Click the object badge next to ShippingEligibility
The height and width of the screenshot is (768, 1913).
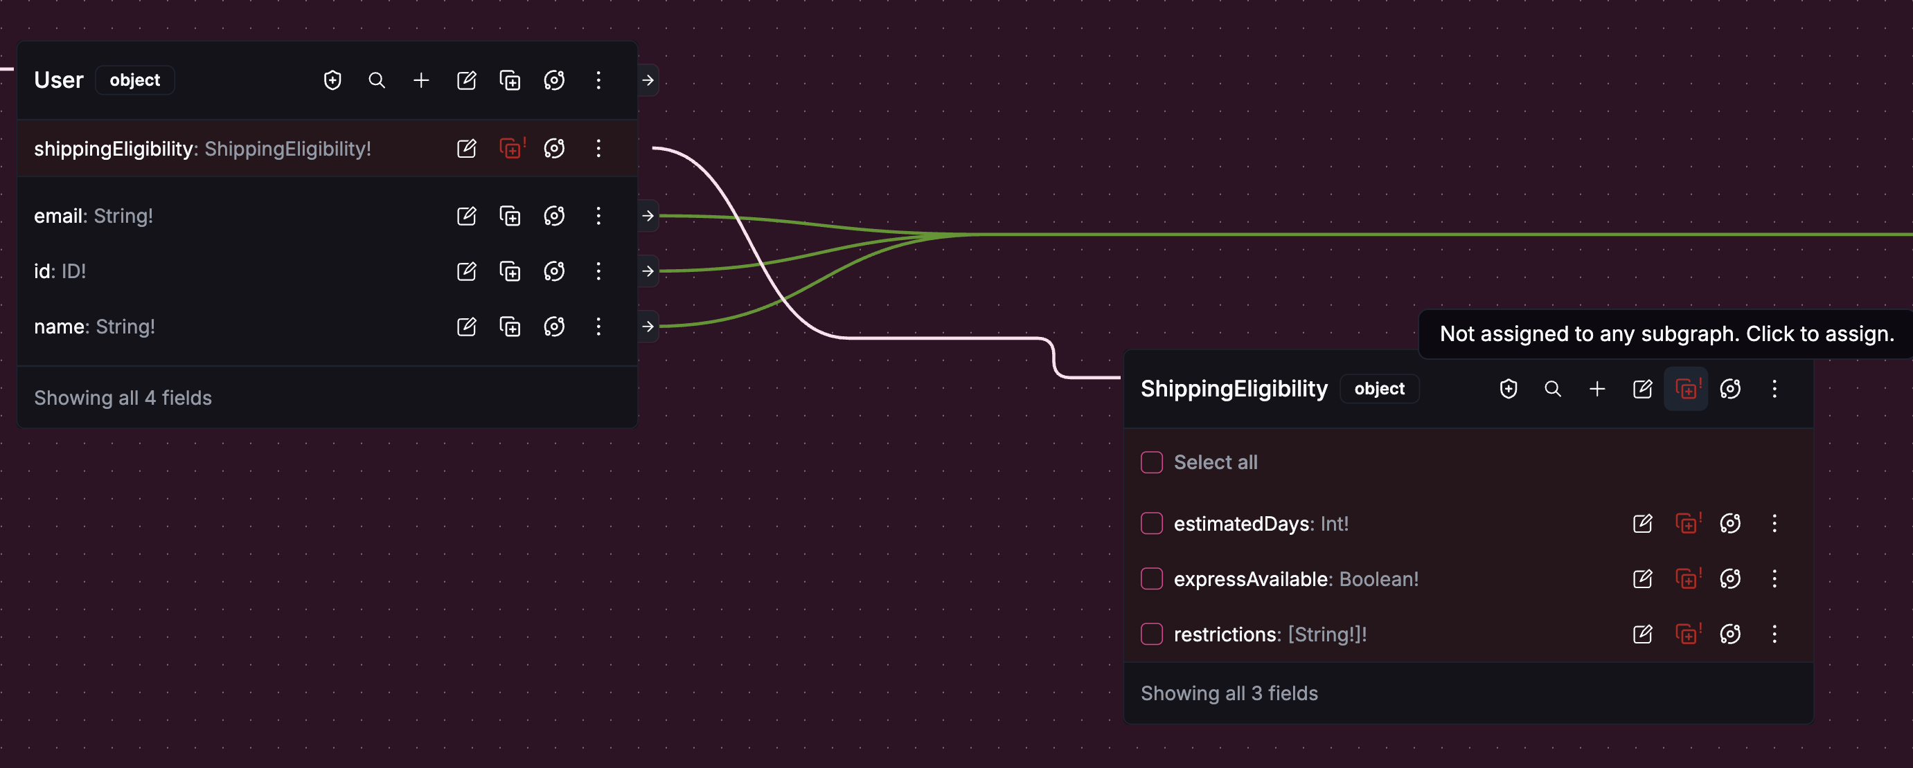click(x=1379, y=389)
